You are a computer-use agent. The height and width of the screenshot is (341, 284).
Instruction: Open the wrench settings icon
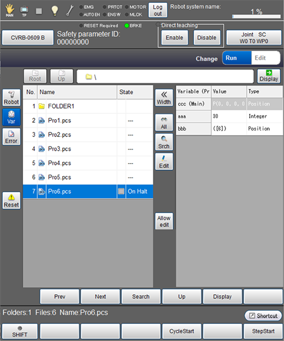click(x=70, y=11)
